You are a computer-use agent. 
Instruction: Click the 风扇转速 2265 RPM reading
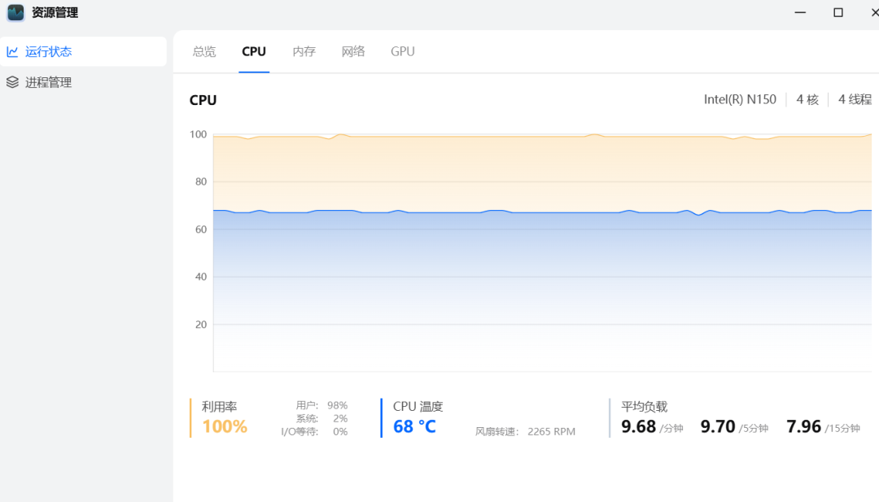(525, 431)
